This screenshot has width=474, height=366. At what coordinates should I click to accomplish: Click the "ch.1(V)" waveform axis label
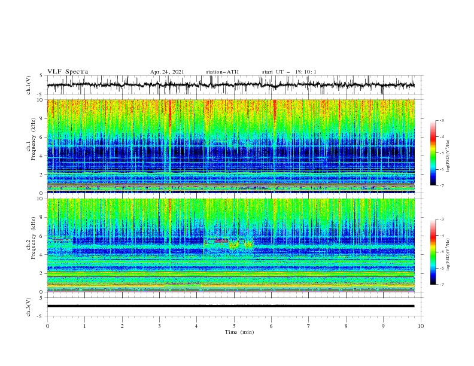29,85
